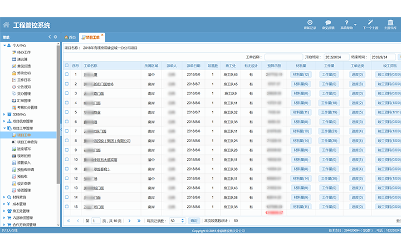Image resolution: width=401 pixels, height=250 pixels.
Task: Expand the 文档中心 tree node
Action: coord(5,114)
